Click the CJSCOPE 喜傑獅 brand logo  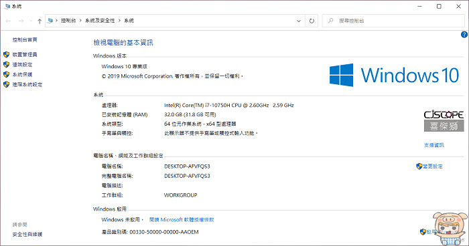point(444,121)
